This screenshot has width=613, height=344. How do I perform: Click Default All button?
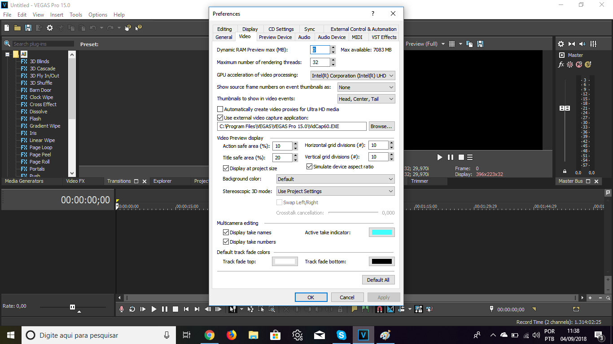click(378, 280)
